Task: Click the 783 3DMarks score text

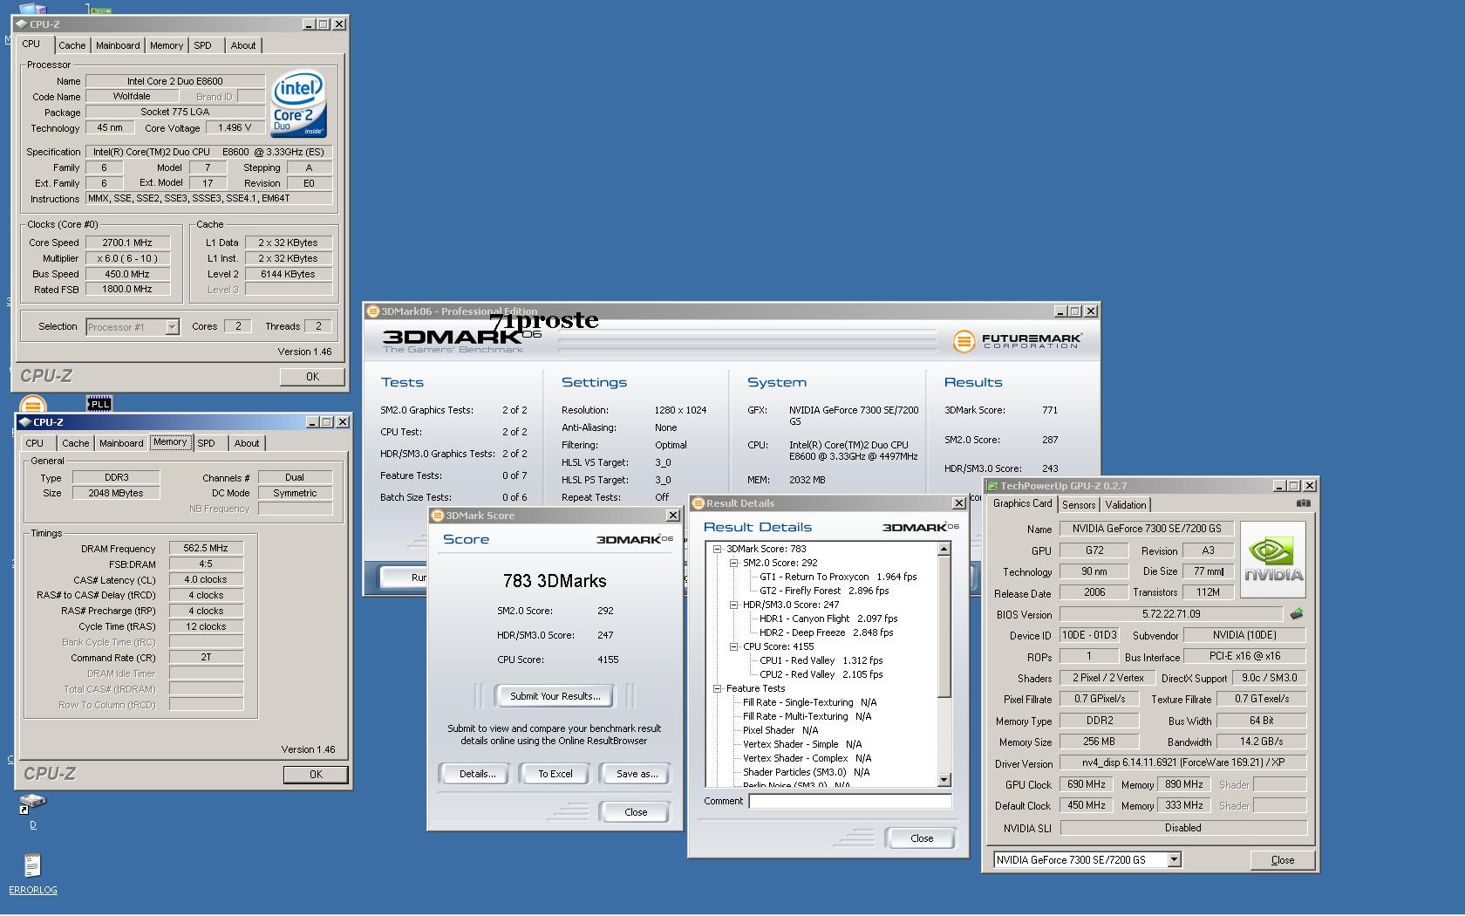Action: click(555, 581)
